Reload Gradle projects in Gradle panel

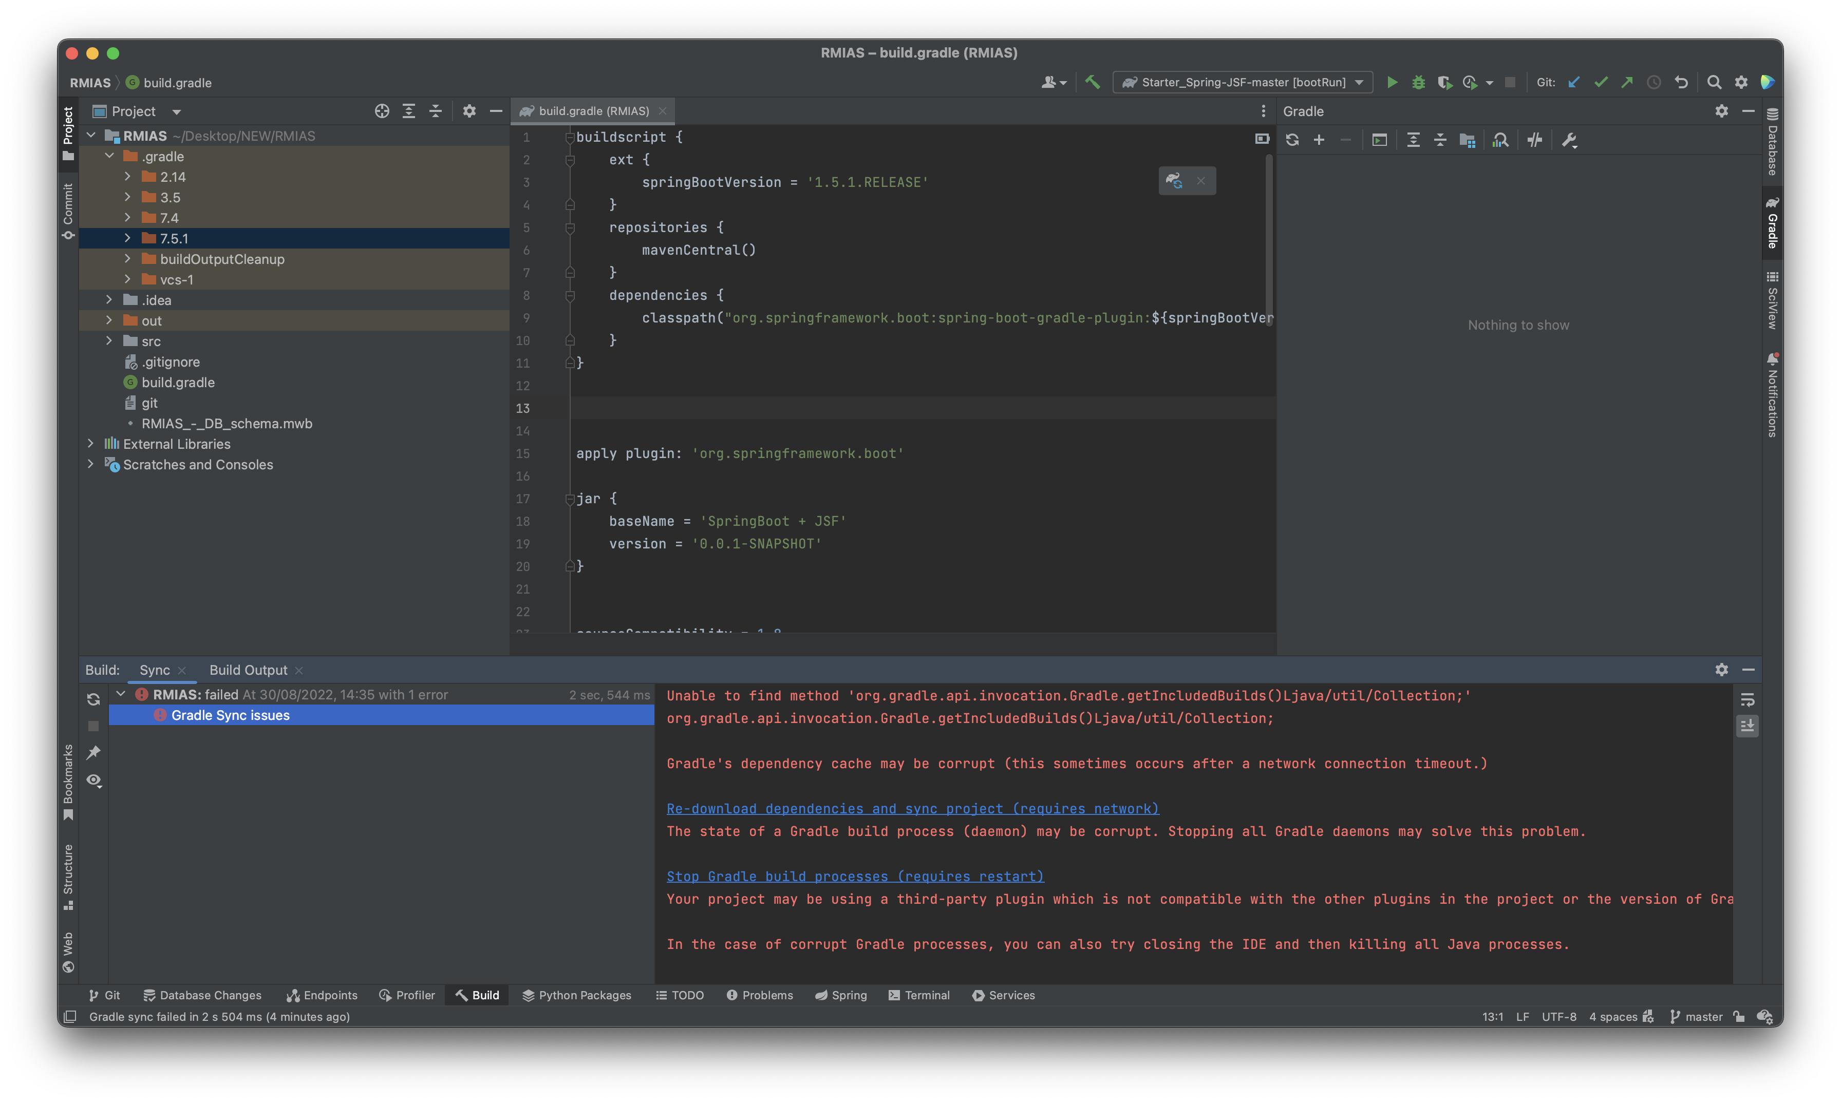coord(1292,140)
